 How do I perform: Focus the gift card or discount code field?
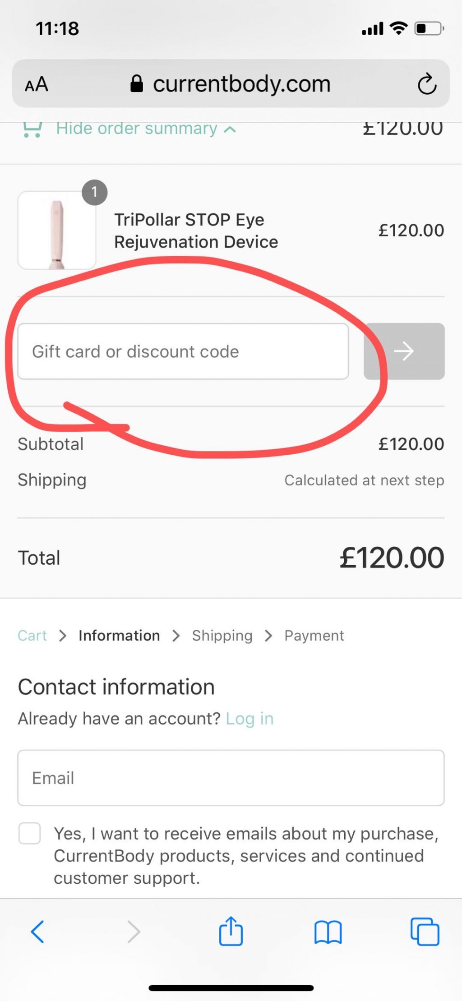click(183, 351)
